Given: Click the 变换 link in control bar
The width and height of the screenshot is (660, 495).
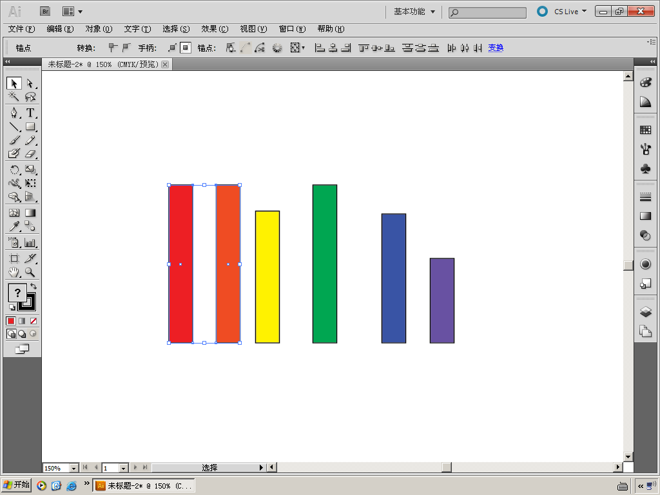Looking at the screenshot, I should 496,48.
